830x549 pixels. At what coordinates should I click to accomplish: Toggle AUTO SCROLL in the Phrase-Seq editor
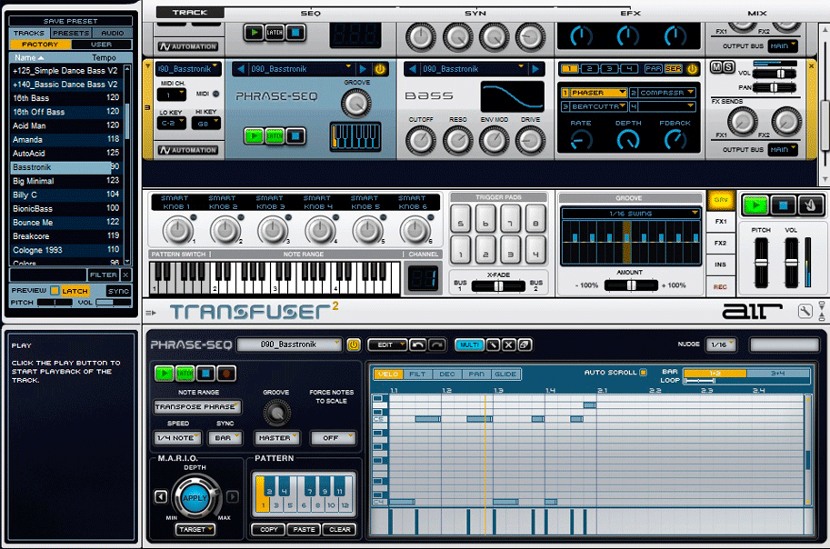643,373
